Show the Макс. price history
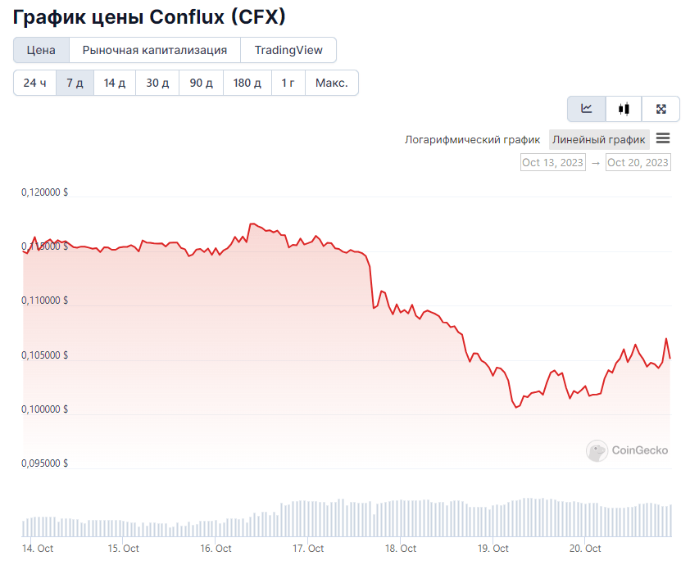This screenshot has height=574, width=690. tap(332, 83)
